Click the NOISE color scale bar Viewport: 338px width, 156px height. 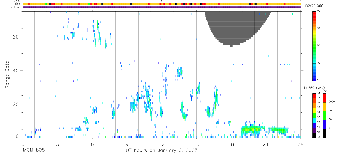click(324, 116)
